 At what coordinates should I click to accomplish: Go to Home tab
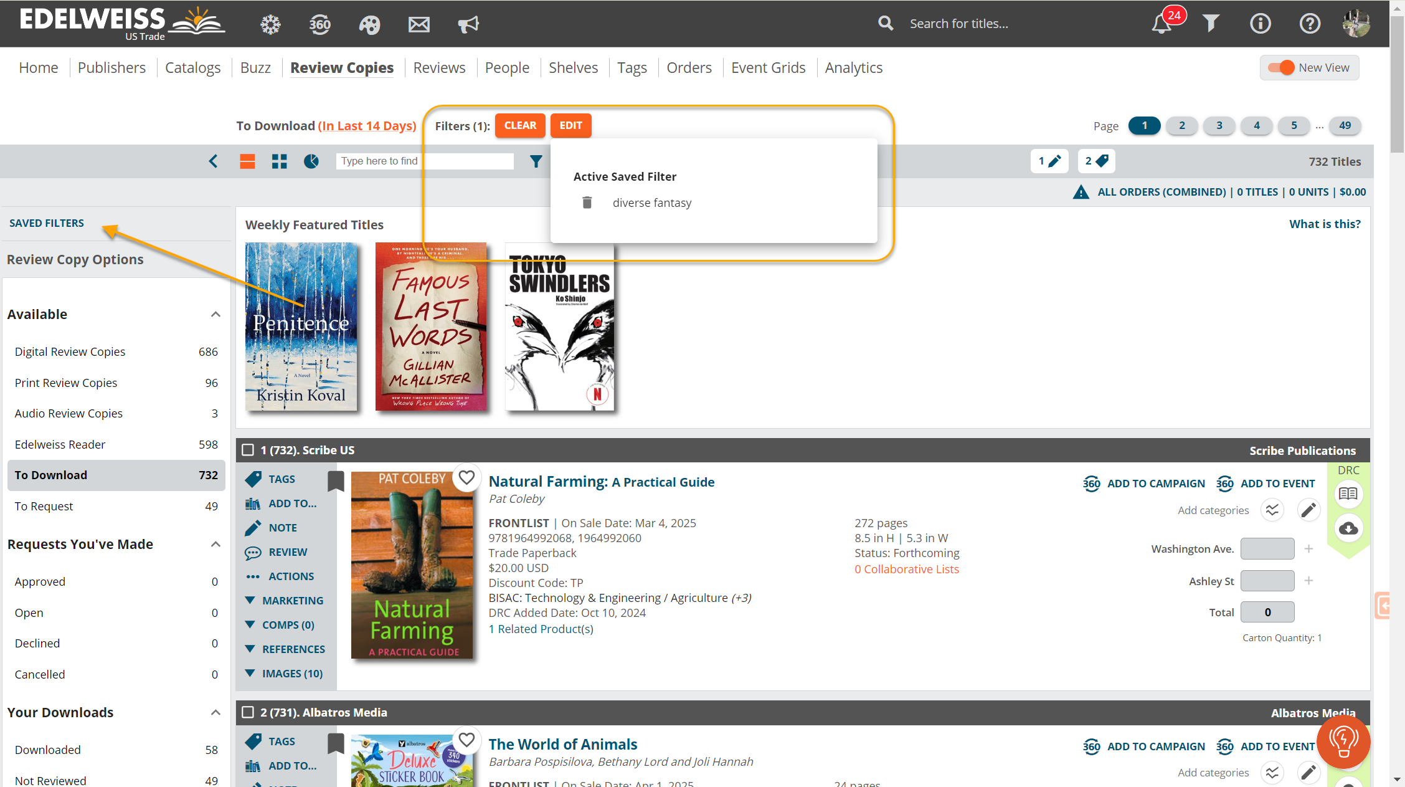39,67
